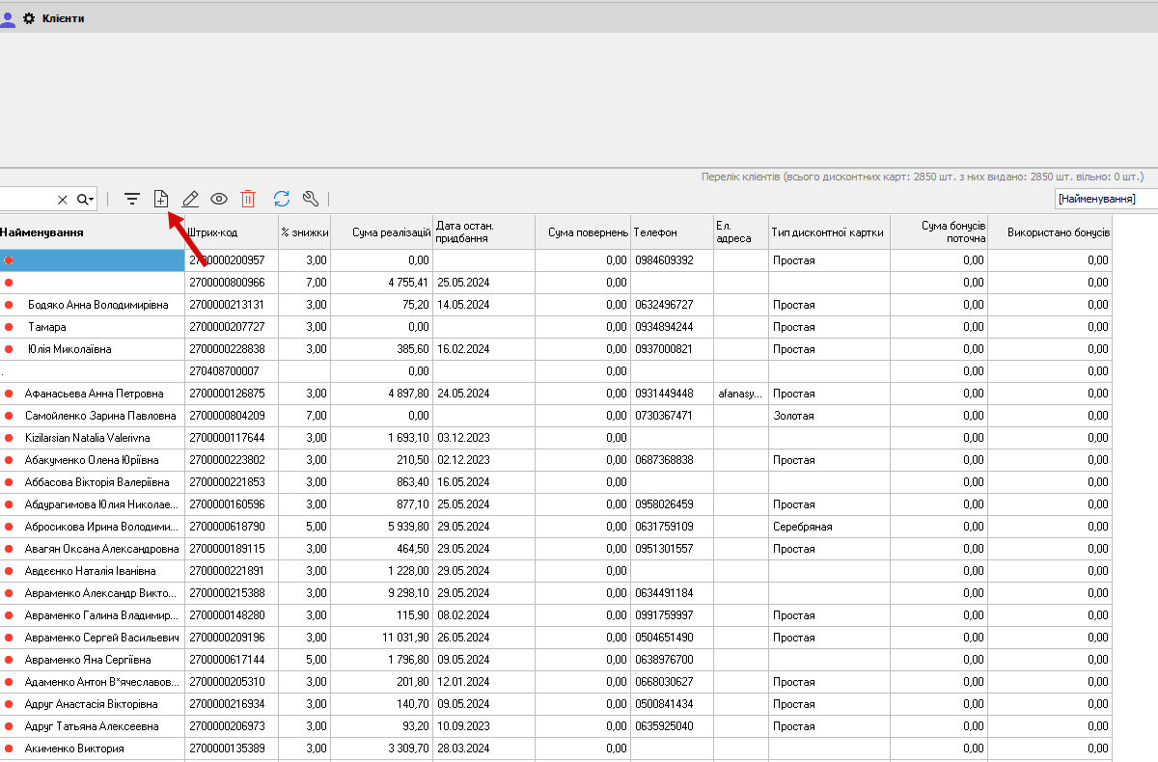Add a new client record
Image resolution: width=1158 pixels, height=762 pixels.
[161, 199]
